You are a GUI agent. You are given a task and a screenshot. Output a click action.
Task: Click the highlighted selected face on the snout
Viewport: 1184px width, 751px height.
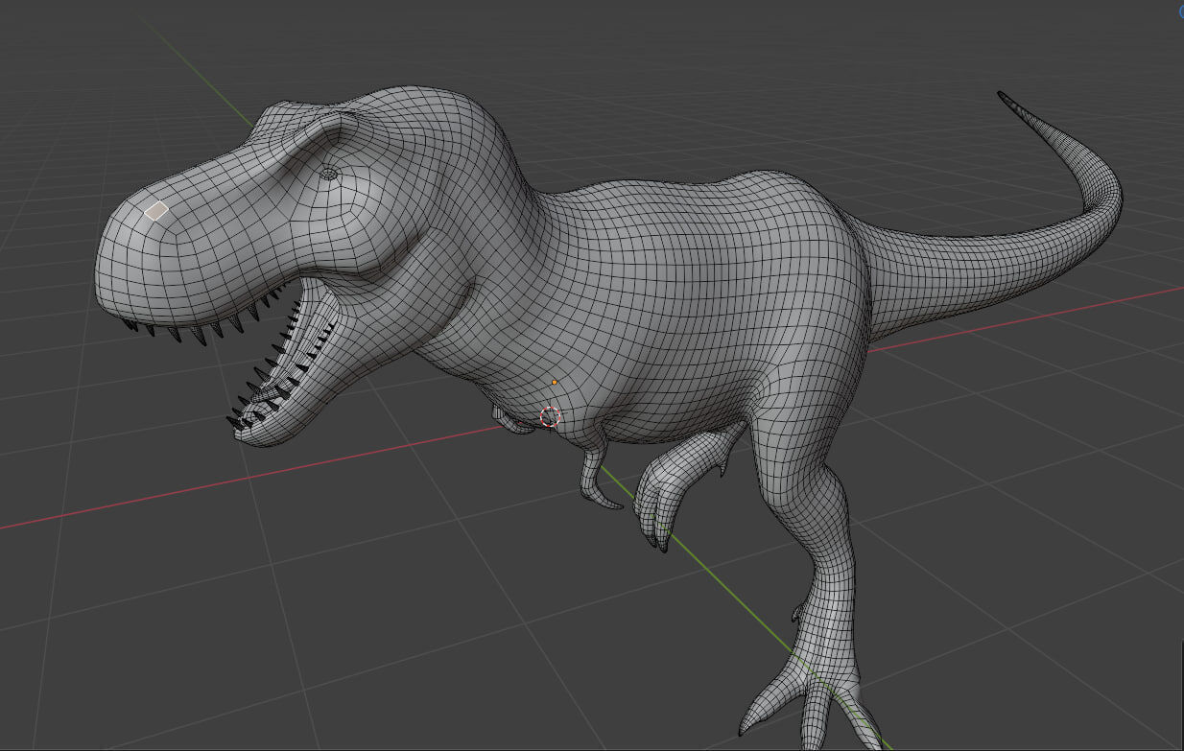(156, 211)
